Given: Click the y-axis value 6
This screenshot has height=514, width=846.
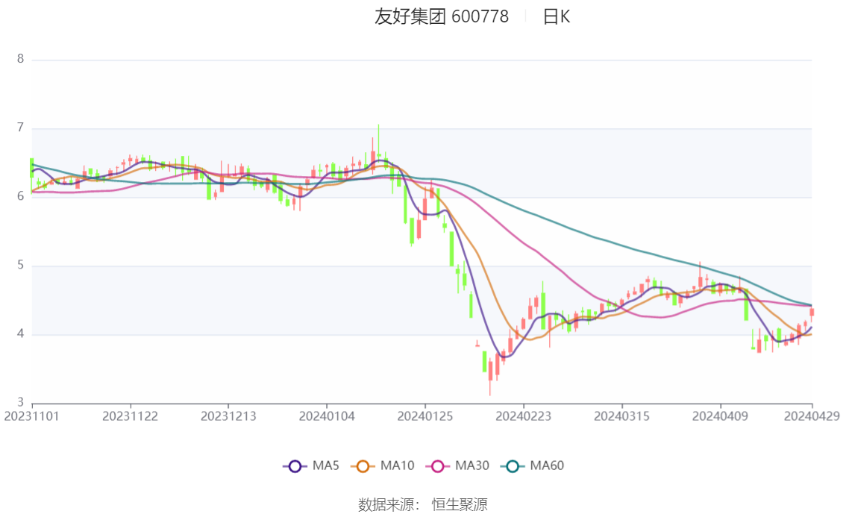Looking at the screenshot, I should tap(20, 196).
